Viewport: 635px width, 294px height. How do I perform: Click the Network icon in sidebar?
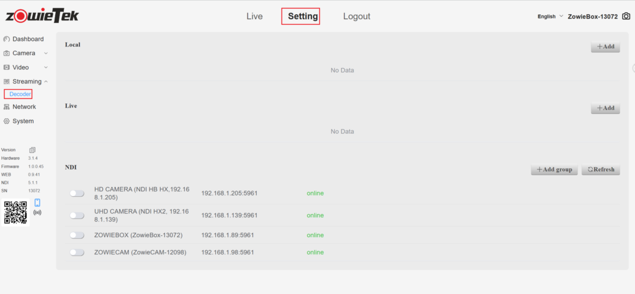7,107
